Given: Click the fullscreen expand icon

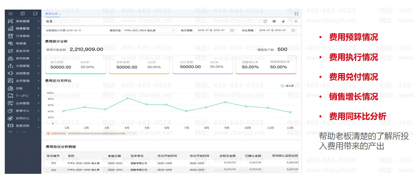Looking at the screenshot, I should coord(296,14).
